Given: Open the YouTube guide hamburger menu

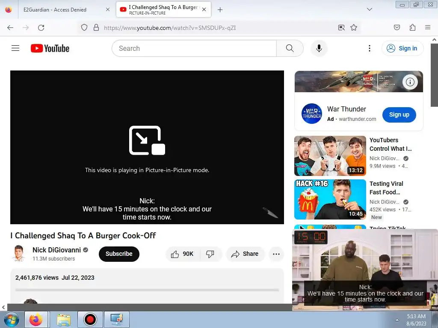Looking at the screenshot, I should tap(15, 48).
